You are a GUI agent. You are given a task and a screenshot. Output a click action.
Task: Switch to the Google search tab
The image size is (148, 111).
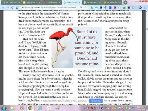pyautogui.click(x=92, y=2)
